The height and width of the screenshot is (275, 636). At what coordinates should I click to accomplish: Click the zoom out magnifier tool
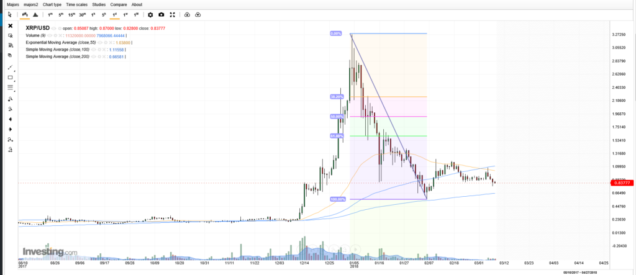coord(11,109)
